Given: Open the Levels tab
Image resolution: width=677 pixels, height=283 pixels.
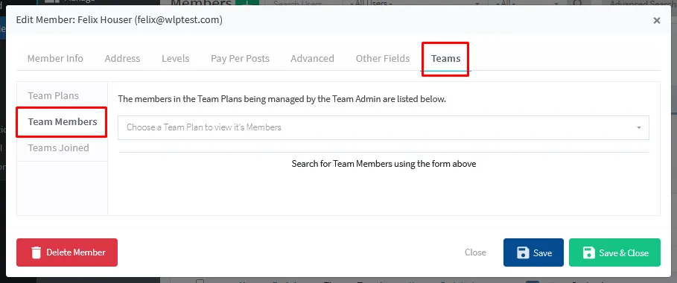Looking at the screenshot, I should click(x=175, y=58).
